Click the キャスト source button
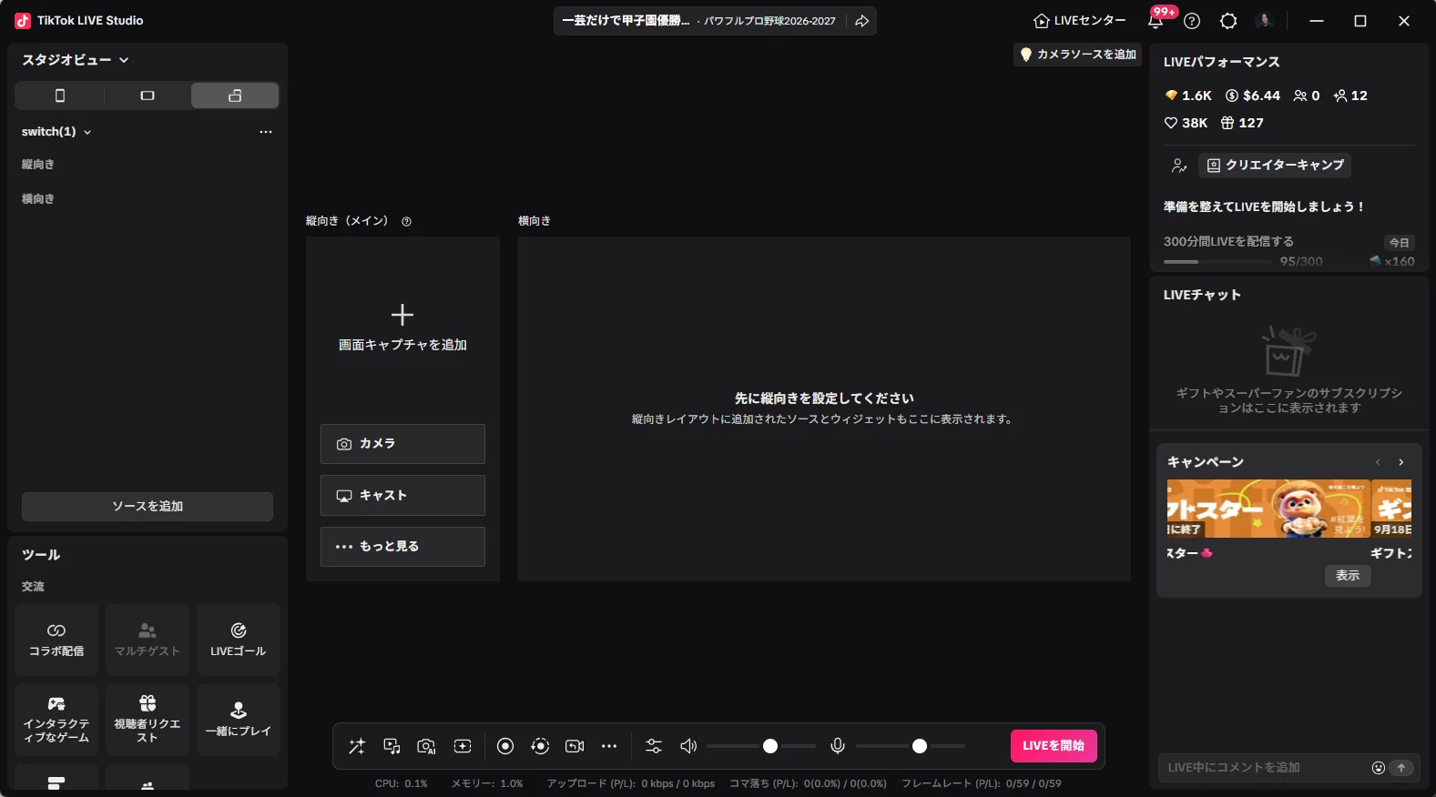 [402, 496]
